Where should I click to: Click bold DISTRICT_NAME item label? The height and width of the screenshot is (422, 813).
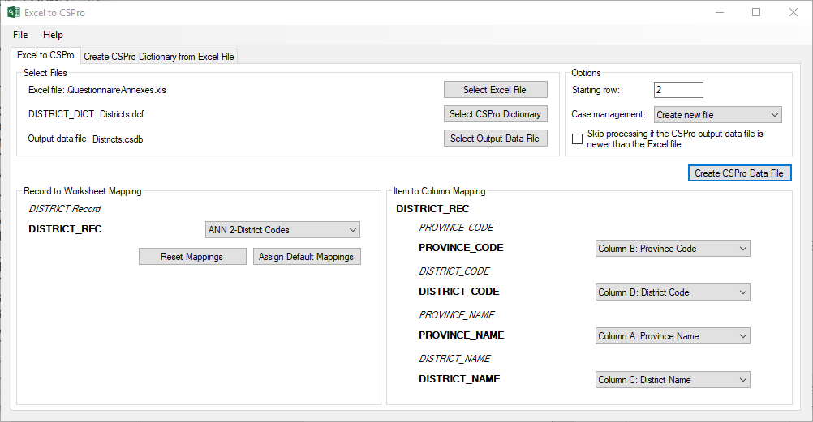[459, 378]
